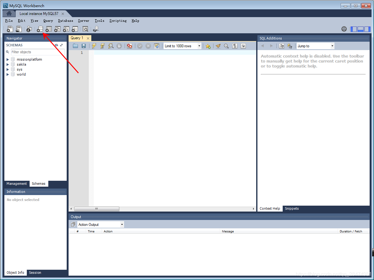Screen dimensions: 374x280
Task: Get context help at caret icon
Action: click(282, 46)
